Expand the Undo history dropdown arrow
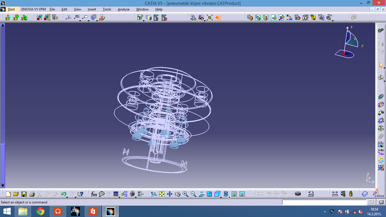Screen dimensions: 386x217 click(67, 197)
